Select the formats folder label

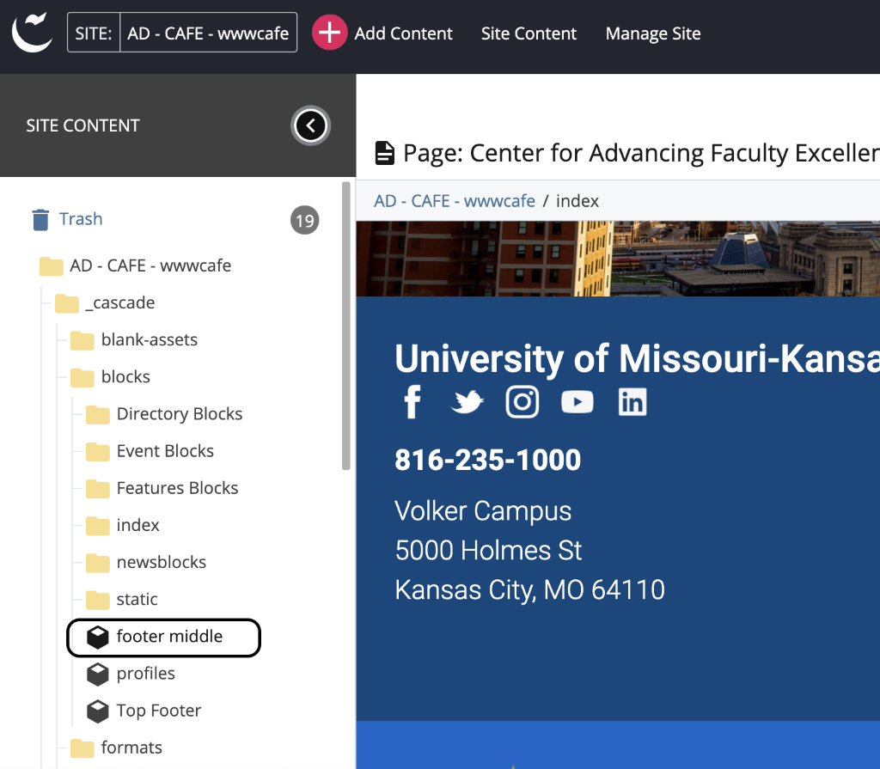(131, 748)
